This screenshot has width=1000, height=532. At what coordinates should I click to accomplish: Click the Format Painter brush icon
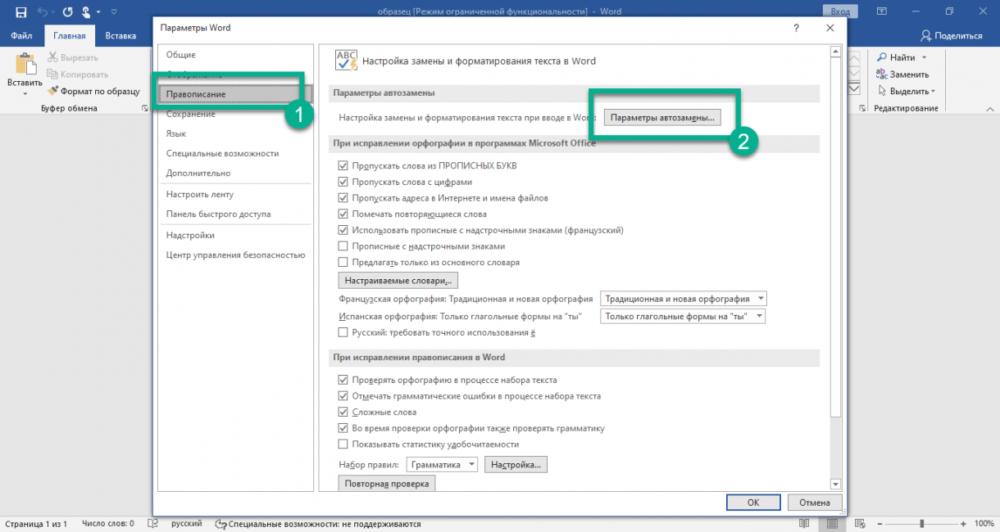tap(53, 91)
